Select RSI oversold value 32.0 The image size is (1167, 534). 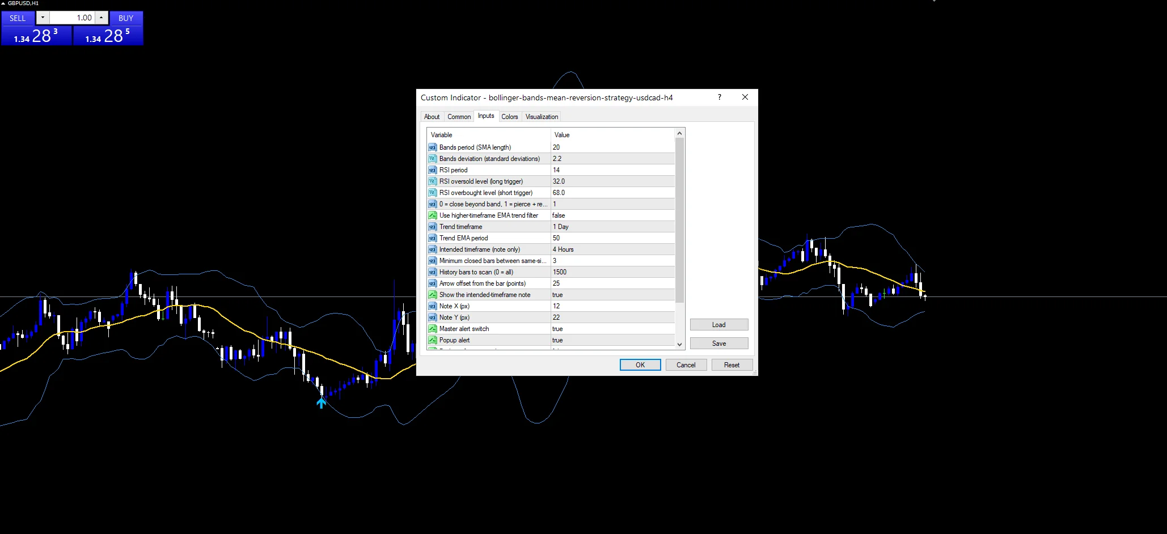tap(612, 181)
